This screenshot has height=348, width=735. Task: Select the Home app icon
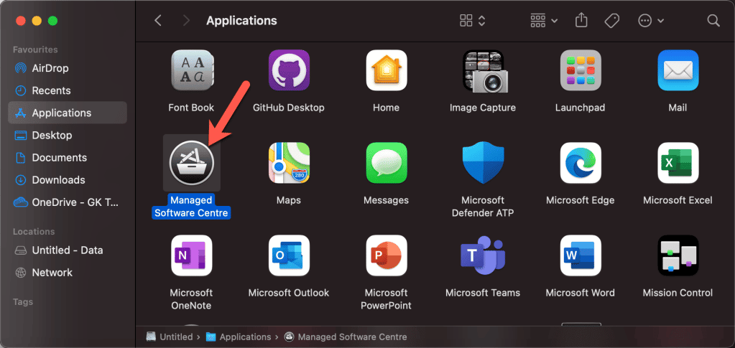(387, 70)
